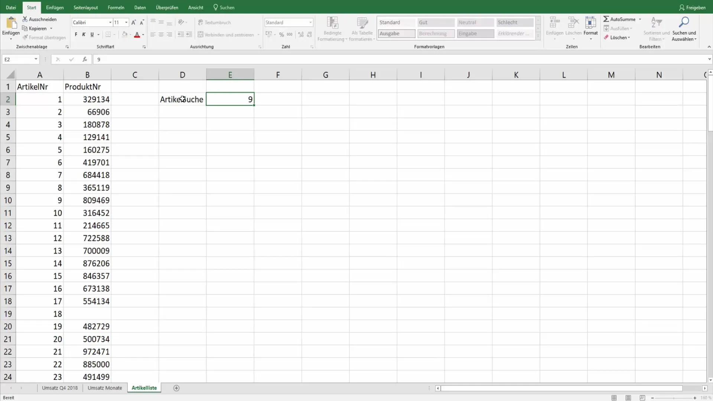Click the Einfügen paste icon
Screen dimensions: 713x401
tap(11, 23)
